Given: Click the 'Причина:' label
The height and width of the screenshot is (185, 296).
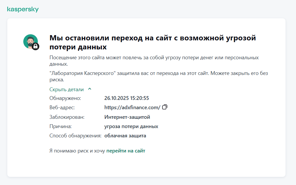Looking at the screenshot, I should coord(61,126).
